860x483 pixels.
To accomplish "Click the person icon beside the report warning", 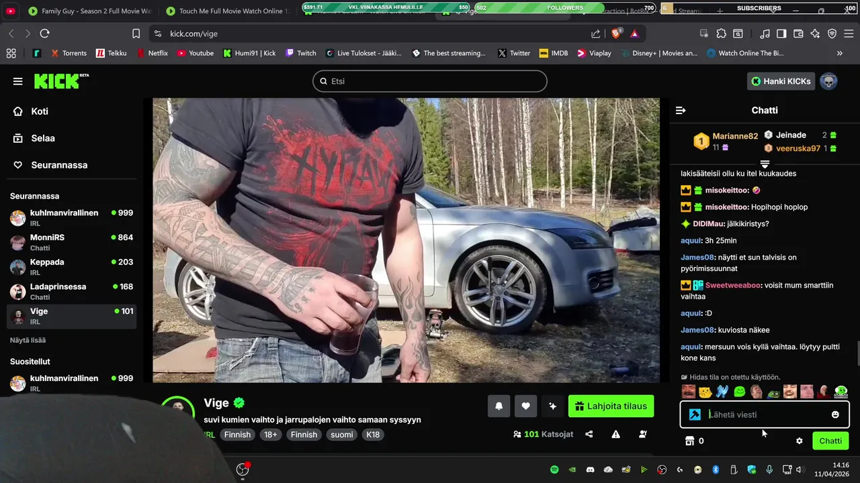I will [643, 434].
